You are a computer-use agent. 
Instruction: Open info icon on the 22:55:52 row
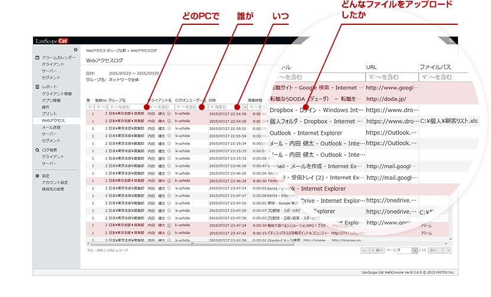coord(169,128)
